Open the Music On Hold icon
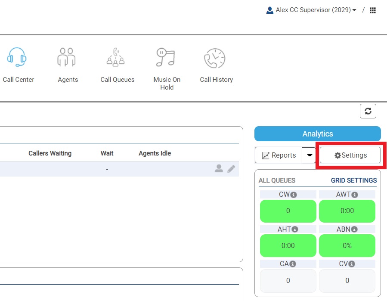The image size is (387, 301). point(165,57)
